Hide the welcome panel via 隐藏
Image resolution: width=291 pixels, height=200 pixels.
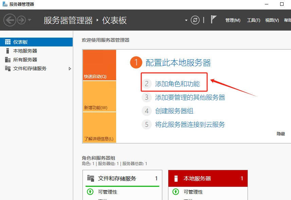point(280,134)
